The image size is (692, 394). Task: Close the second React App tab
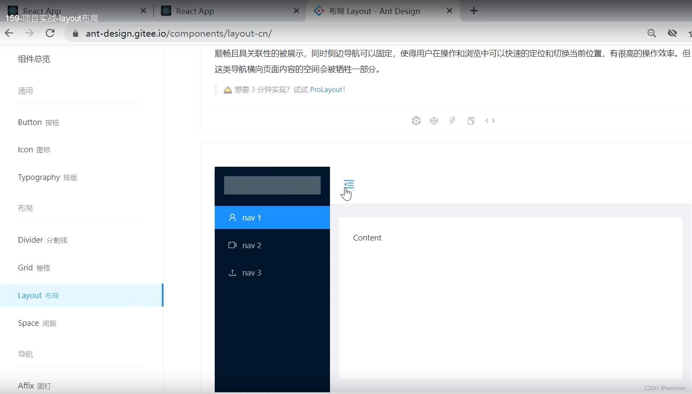coord(296,11)
